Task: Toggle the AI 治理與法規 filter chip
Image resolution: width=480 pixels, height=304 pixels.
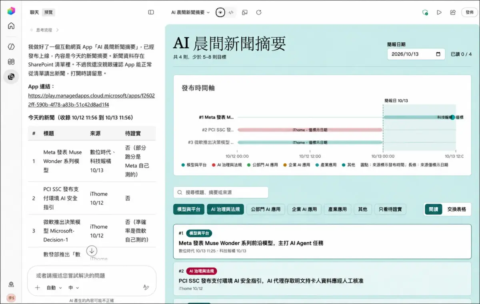Action: pyautogui.click(x=225, y=209)
